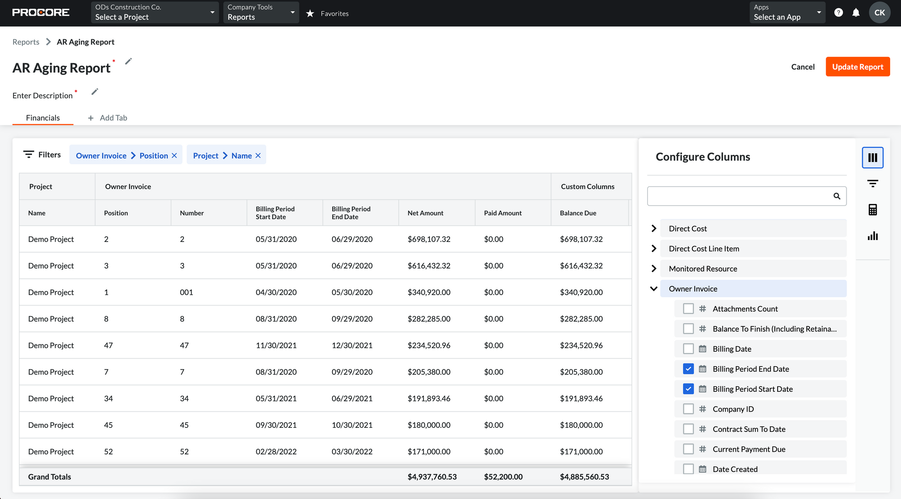Edit the description using pencil icon

95,92
